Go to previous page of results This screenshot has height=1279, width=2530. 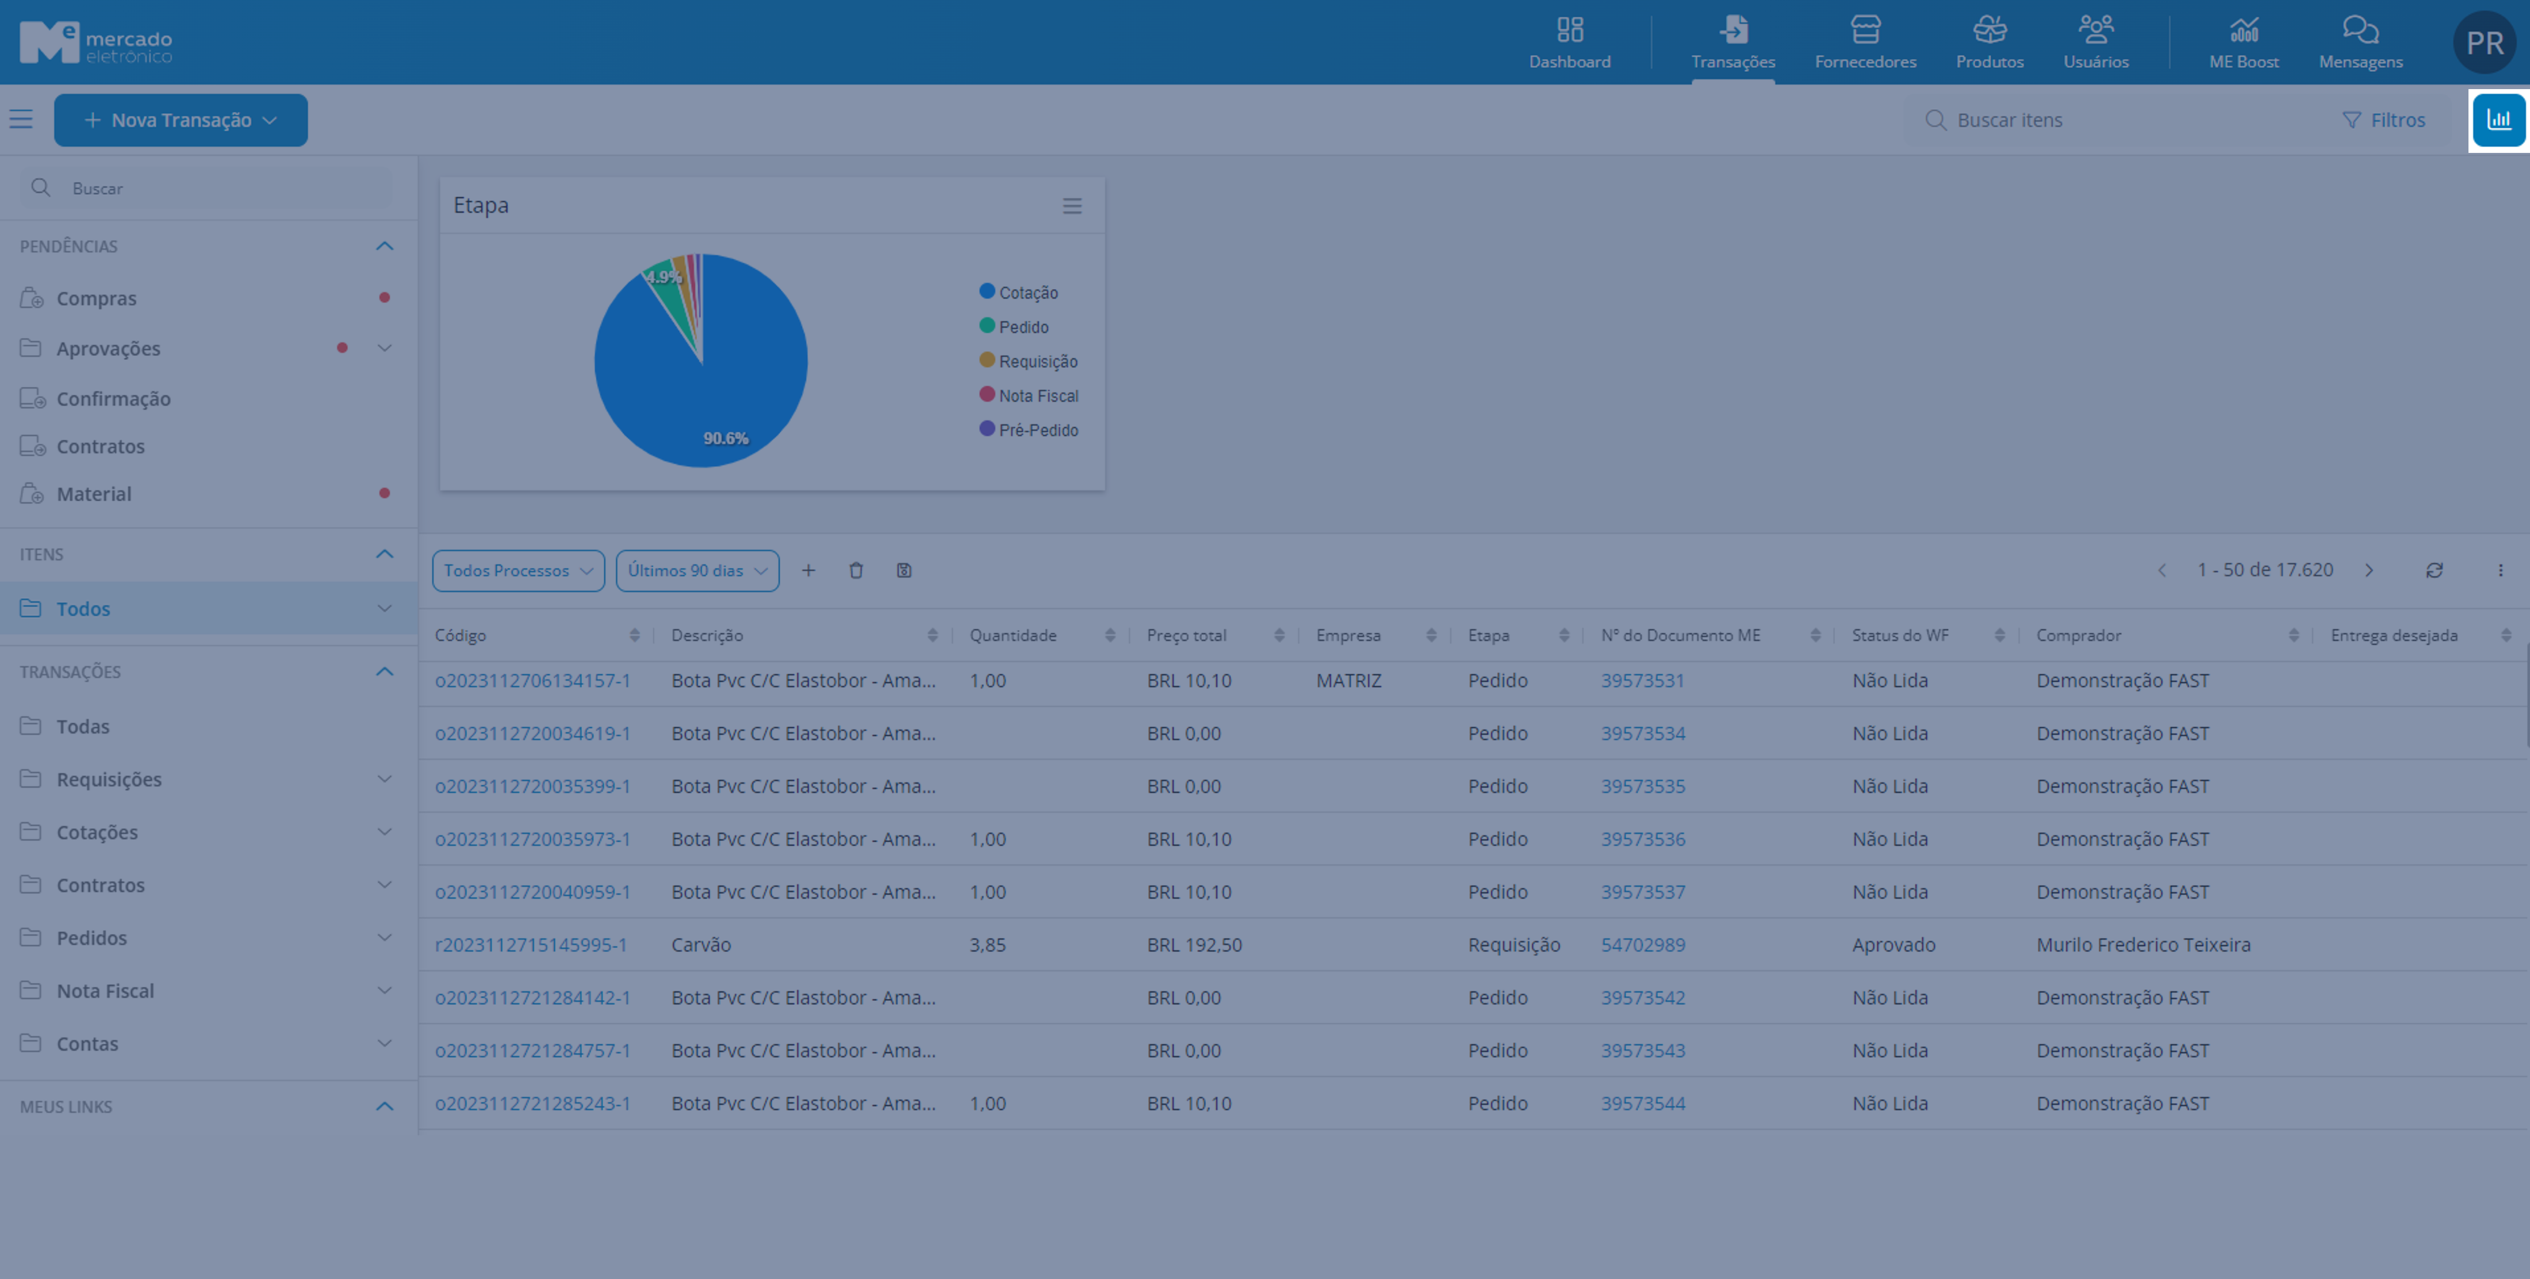(x=2161, y=570)
